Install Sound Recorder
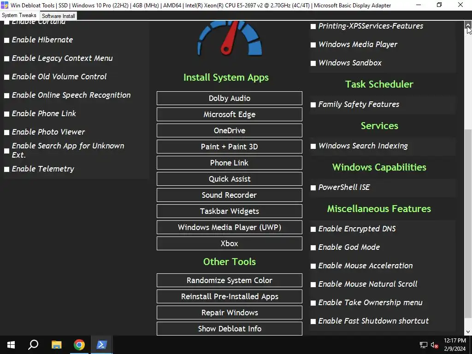This screenshot has height=354, width=472. click(x=230, y=195)
